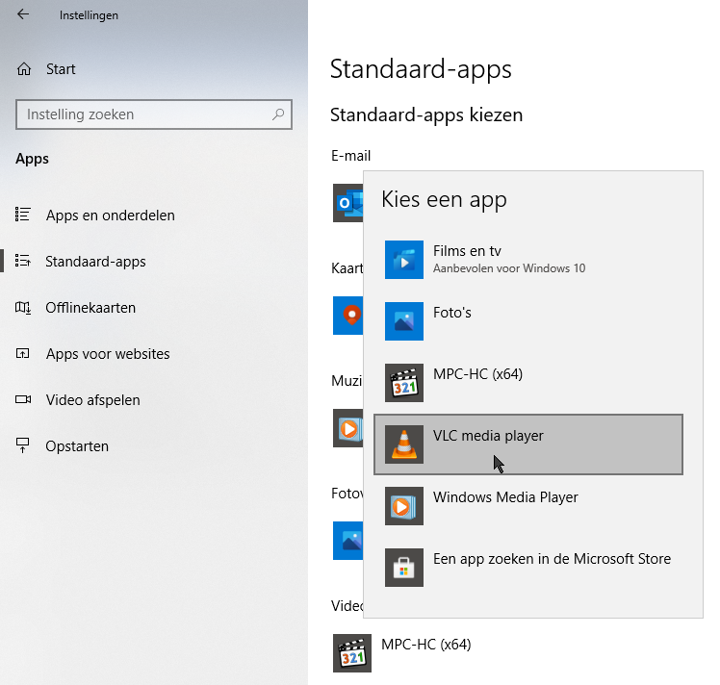Een app zoeken in de Microsoft Store
This screenshot has width=720, height=685.
[528, 568]
